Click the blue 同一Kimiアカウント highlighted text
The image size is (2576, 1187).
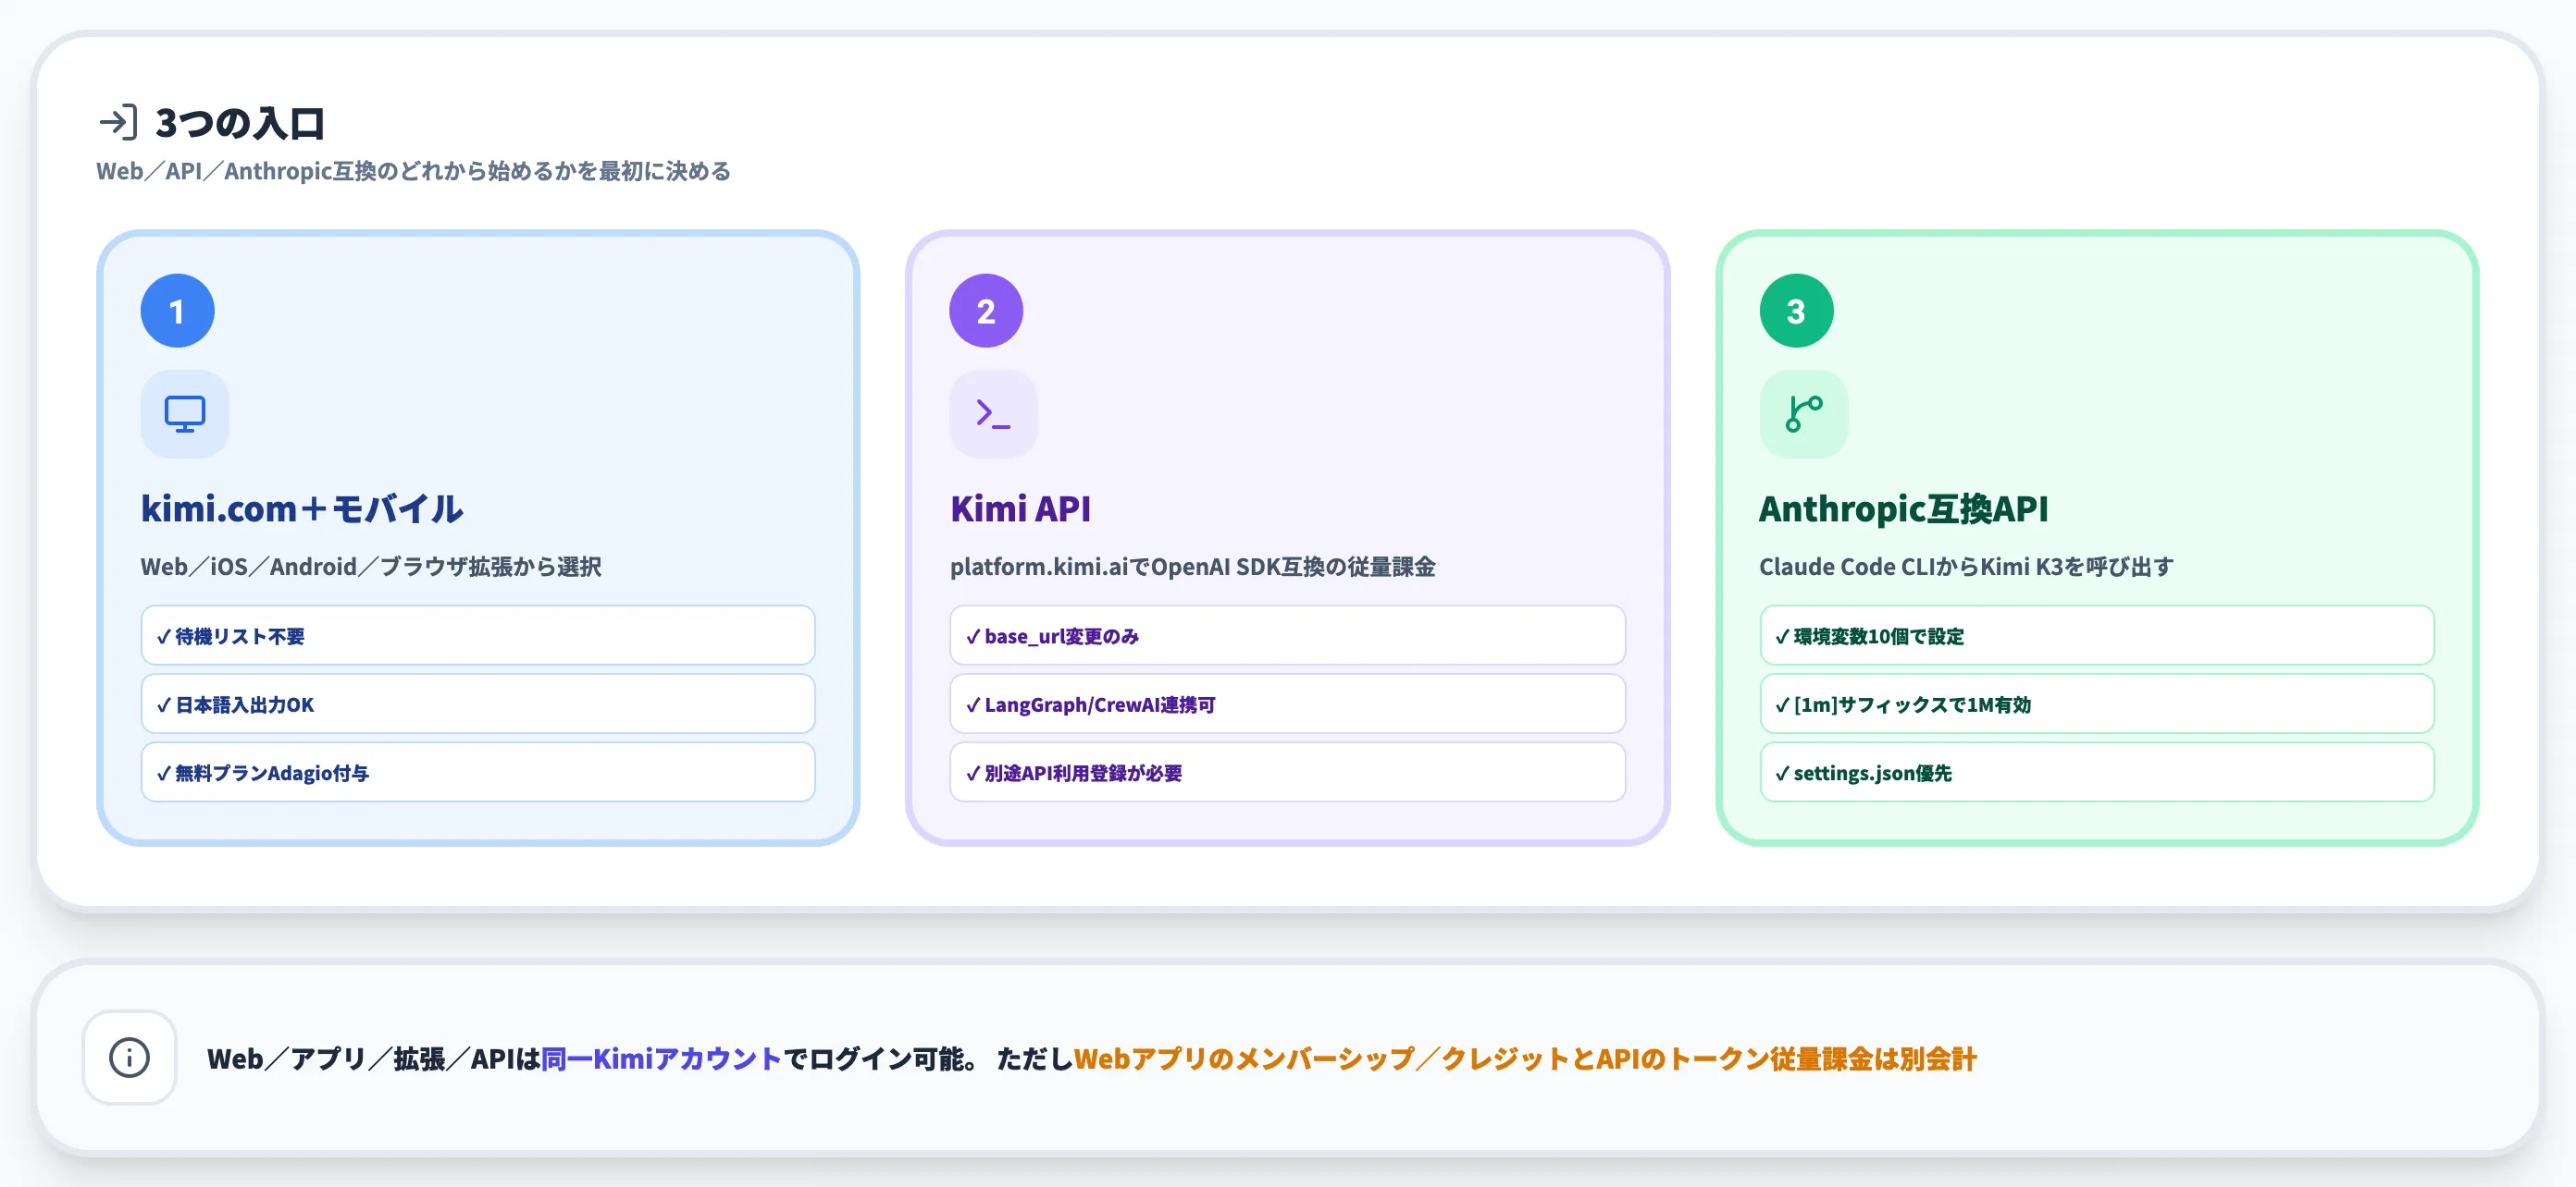[x=661, y=1059]
